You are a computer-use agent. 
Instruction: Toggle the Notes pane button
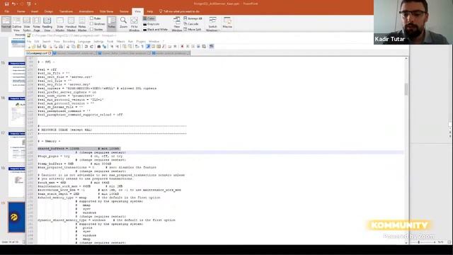112,23
